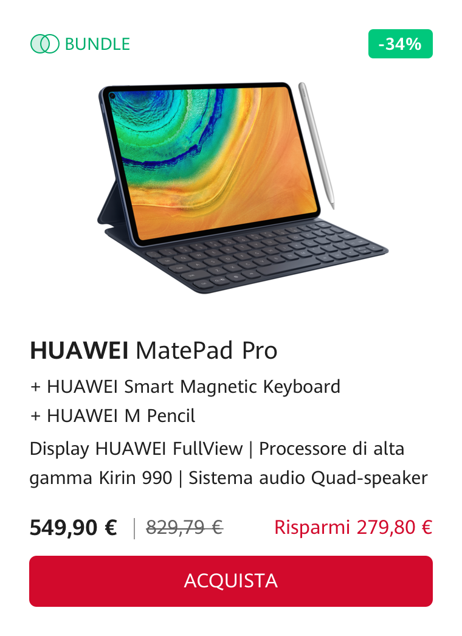The height and width of the screenshot is (636, 462).
Task: Click the Smart Magnetic Keyboard line
Action: coord(185,387)
